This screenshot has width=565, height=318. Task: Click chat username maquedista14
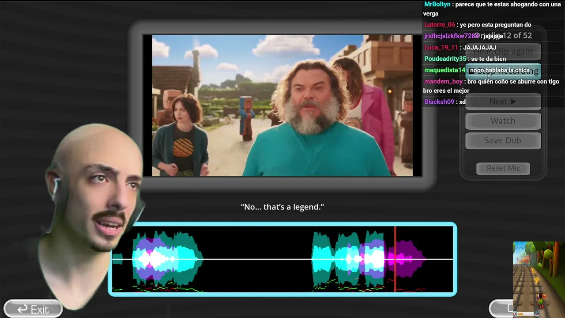pyautogui.click(x=445, y=70)
